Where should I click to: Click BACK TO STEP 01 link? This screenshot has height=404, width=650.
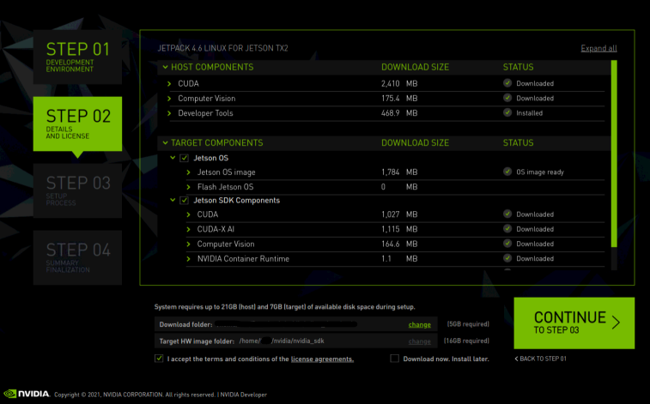(x=541, y=359)
